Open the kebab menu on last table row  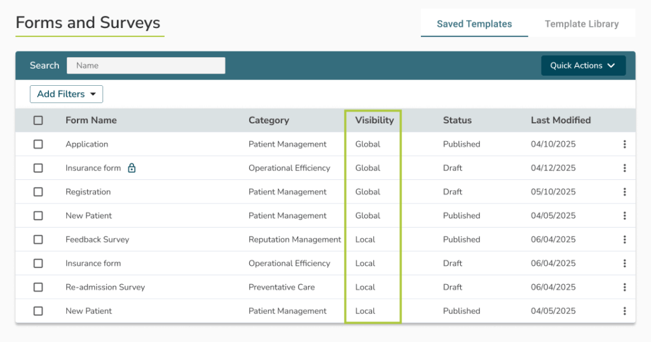(x=624, y=311)
